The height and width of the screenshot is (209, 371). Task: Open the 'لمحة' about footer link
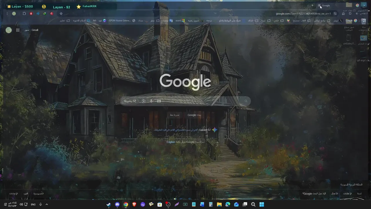[359, 194]
